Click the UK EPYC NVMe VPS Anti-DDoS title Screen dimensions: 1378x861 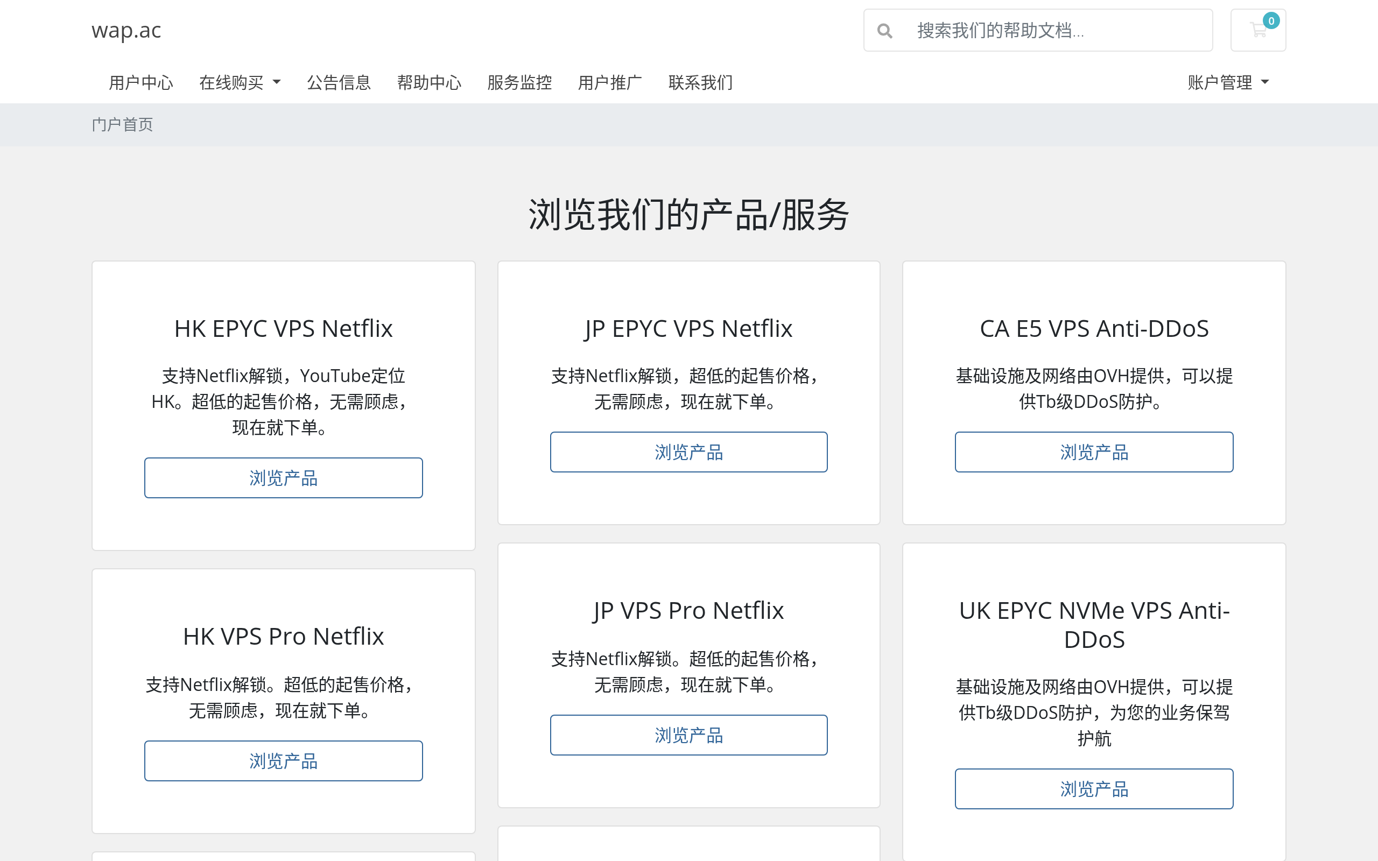pyautogui.click(x=1094, y=625)
